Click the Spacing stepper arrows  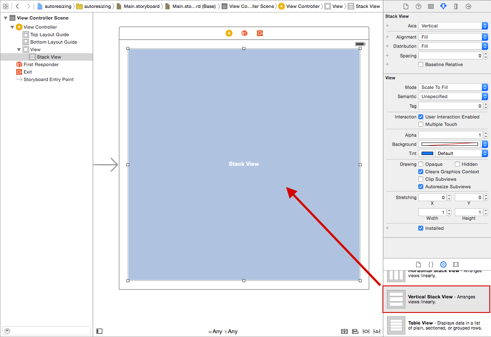tap(486, 56)
